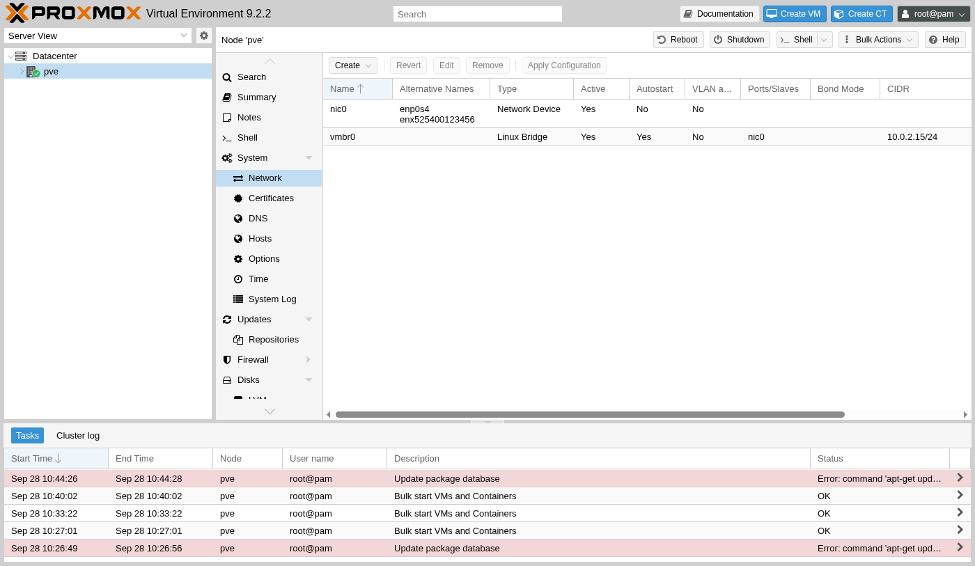Click the grid scroll-left arrow
The width and height of the screenshot is (975, 566).
pyautogui.click(x=328, y=414)
